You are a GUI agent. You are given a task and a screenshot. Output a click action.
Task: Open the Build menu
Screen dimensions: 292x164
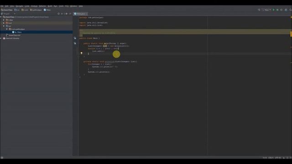(50, 6)
